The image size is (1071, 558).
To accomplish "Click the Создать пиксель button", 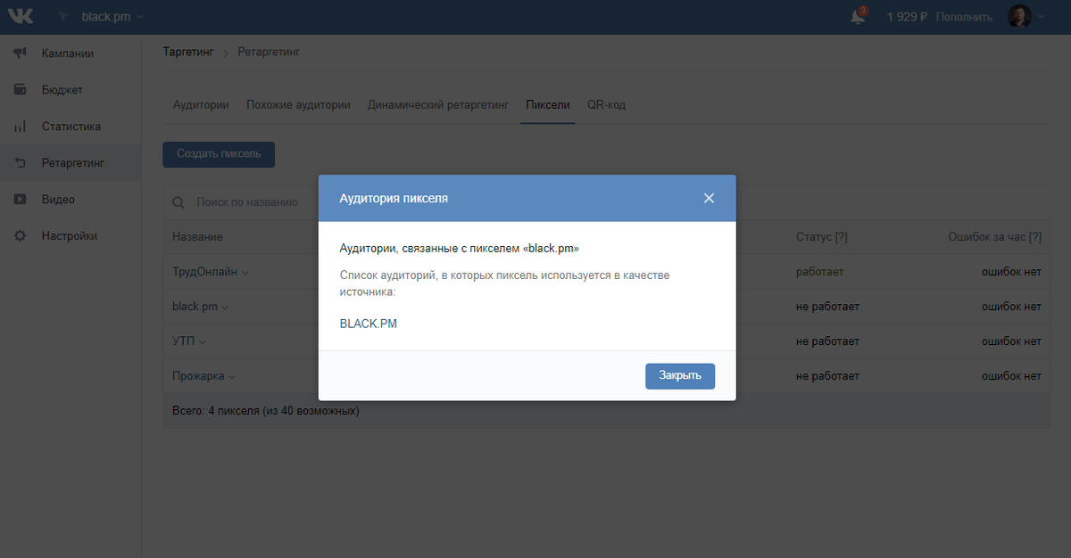I will [219, 154].
